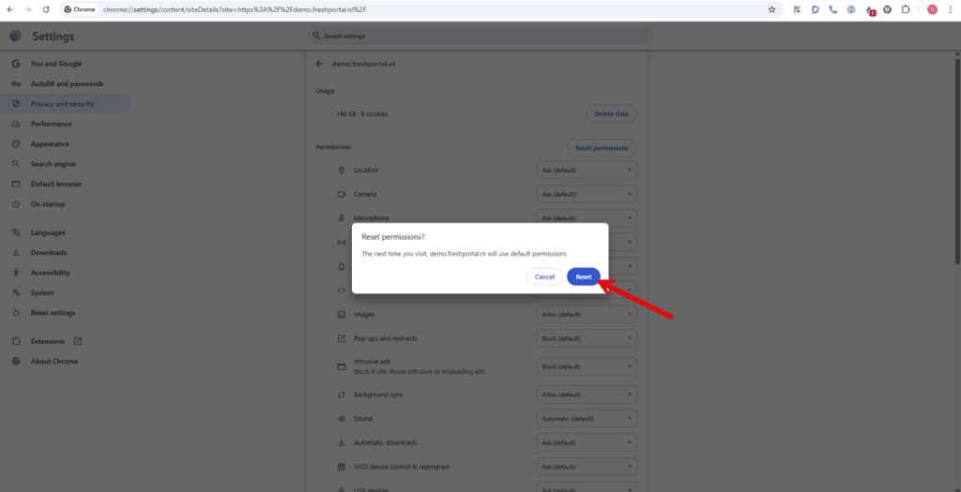
Task: Open the puzzle-piece Extensions menu
Action: (x=906, y=9)
